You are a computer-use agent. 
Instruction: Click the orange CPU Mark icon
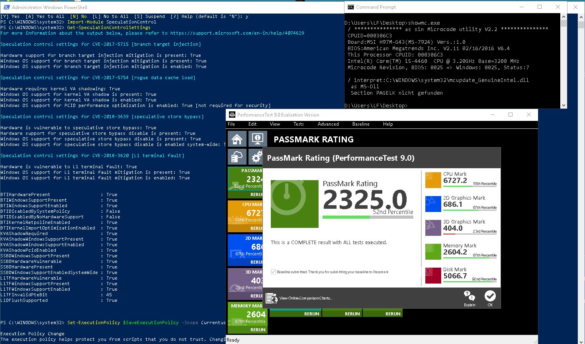click(433, 180)
